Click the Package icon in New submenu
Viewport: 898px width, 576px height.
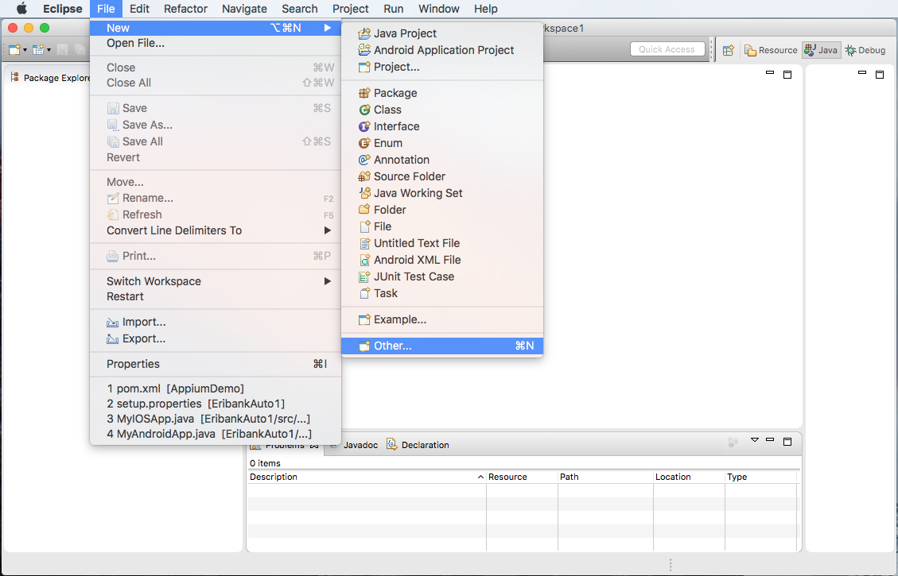[363, 93]
